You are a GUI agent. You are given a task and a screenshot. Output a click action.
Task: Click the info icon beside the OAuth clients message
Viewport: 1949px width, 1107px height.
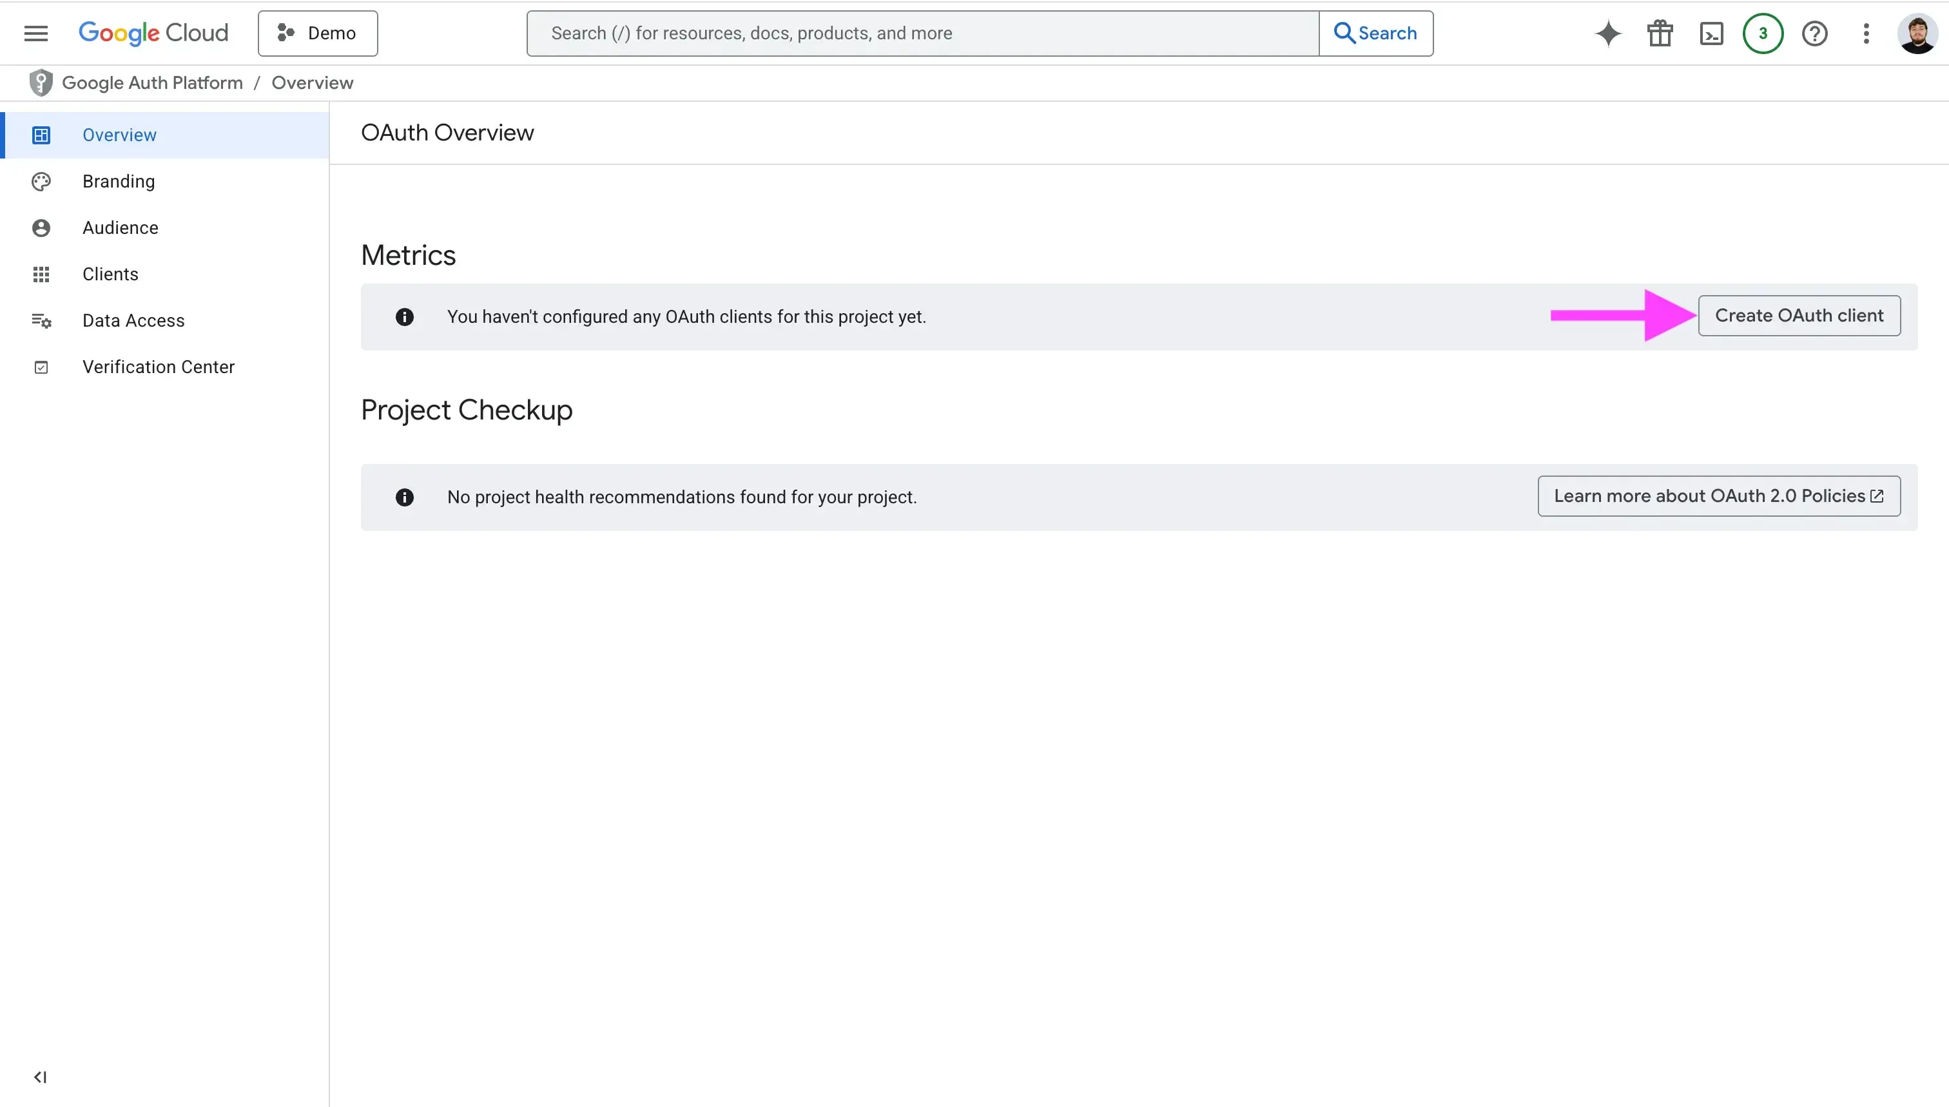point(405,317)
